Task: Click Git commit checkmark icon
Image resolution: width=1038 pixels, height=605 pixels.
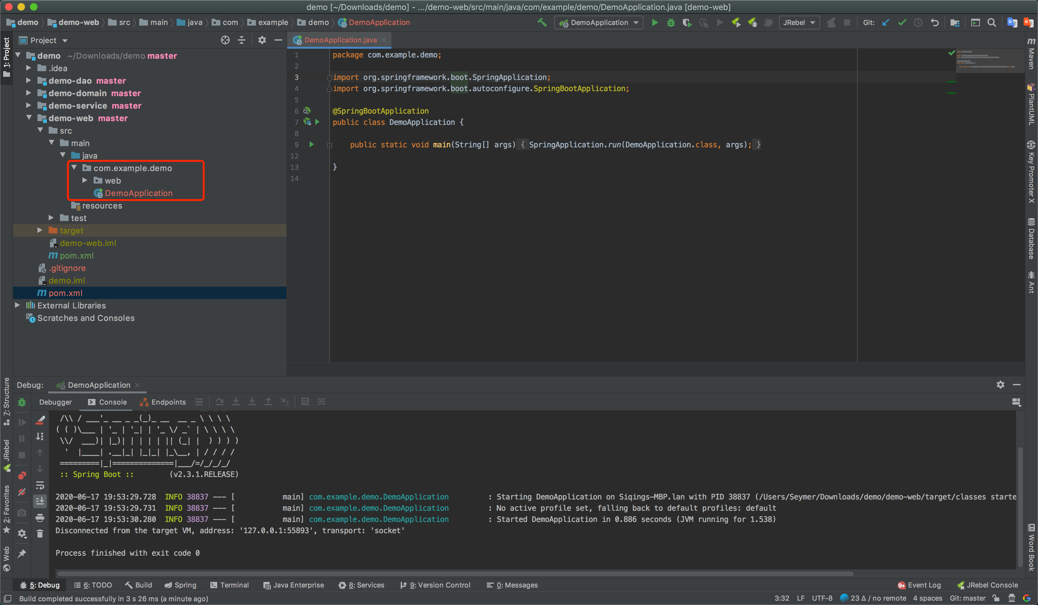Action: coord(902,23)
